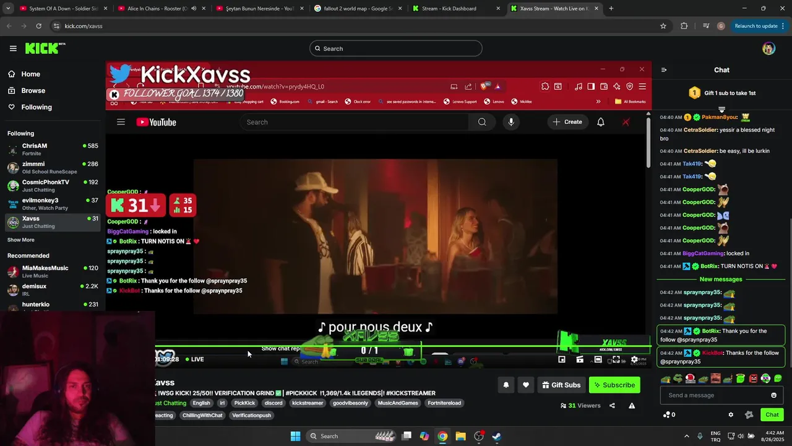The width and height of the screenshot is (792, 446).
Task: Open the user profile avatar menu
Action: pos(768,48)
